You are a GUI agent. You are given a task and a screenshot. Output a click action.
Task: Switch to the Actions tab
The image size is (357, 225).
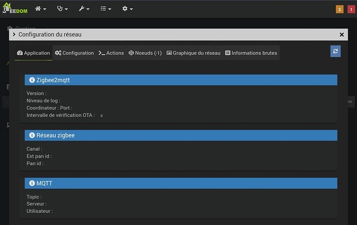pos(111,53)
